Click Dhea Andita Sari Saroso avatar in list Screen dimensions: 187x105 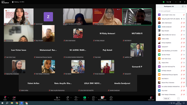[x=159, y=35]
